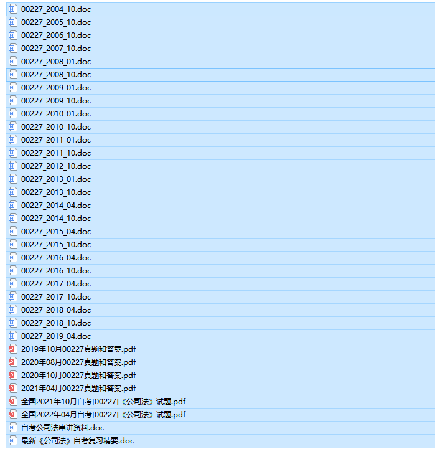Select the file name 00227_2017_10.doc

(56, 297)
